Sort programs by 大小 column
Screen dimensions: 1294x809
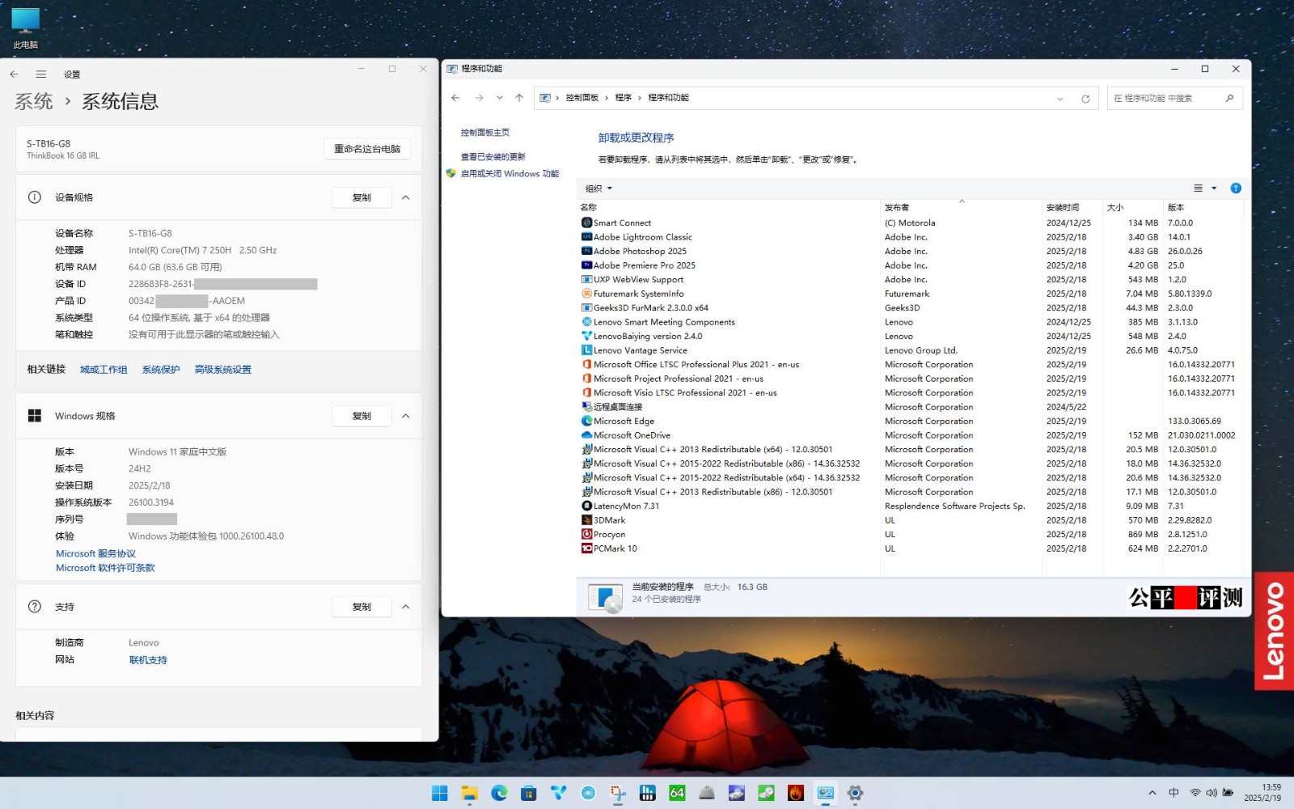click(1133, 208)
